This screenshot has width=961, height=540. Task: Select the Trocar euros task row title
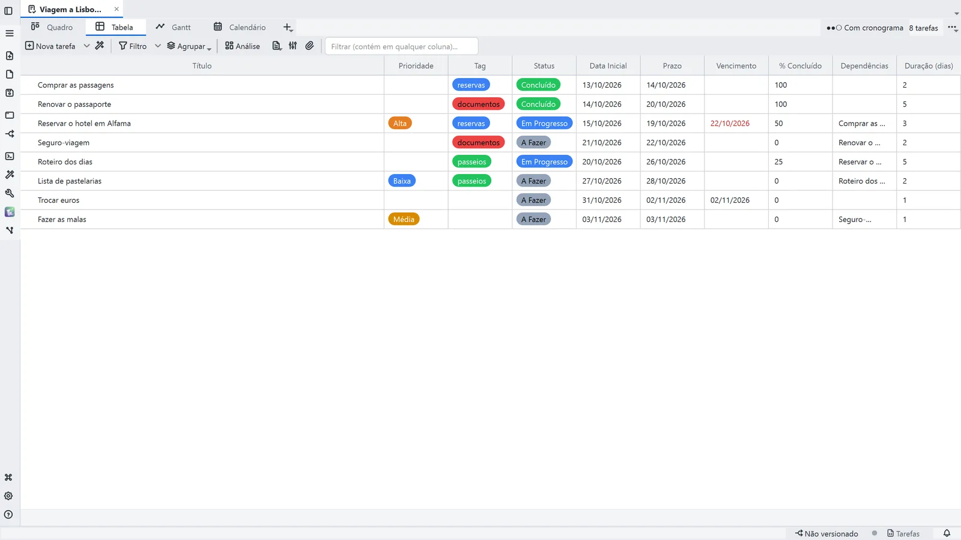(58, 200)
